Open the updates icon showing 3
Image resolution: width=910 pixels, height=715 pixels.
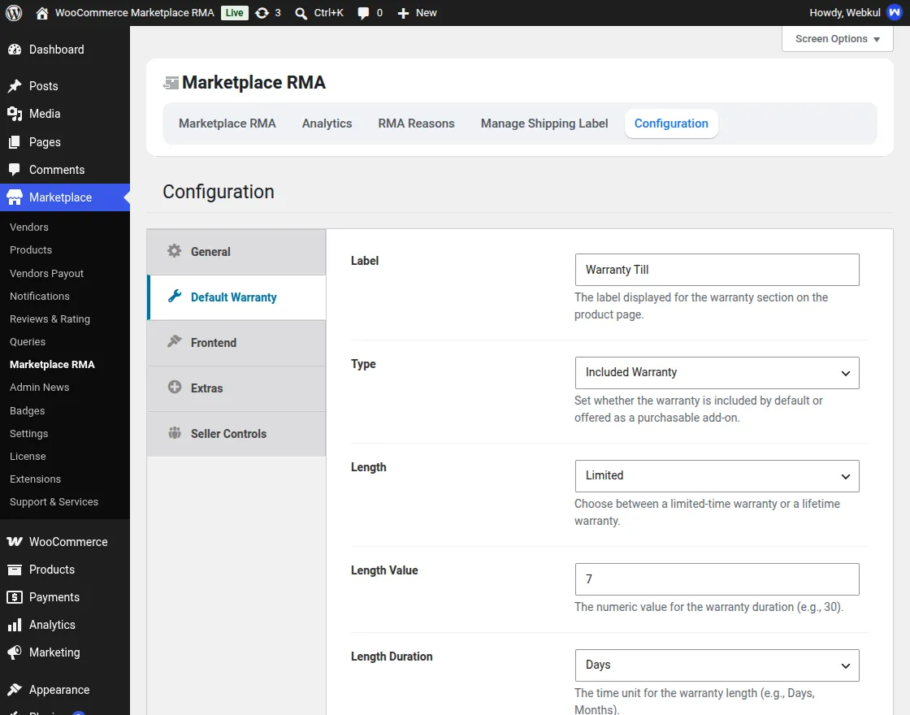coord(262,13)
